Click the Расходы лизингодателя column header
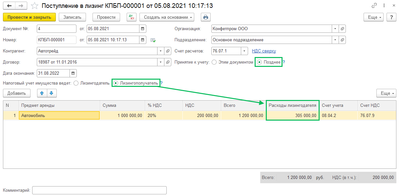Image resolution: width=400 pixels, height=196 pixels. tap(292, 106)
